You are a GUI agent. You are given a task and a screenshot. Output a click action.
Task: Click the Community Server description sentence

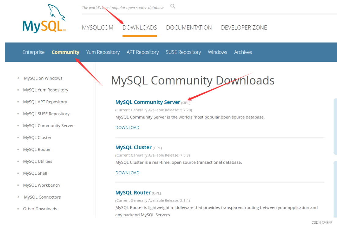190,117
